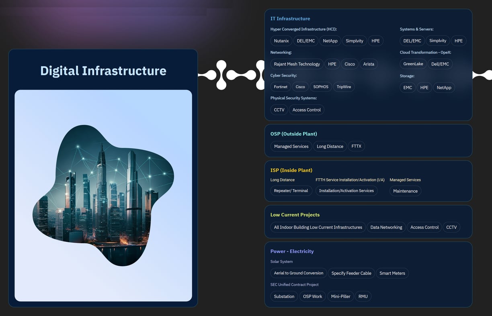Click the Cyber Security: label

[x=284, y=75]
